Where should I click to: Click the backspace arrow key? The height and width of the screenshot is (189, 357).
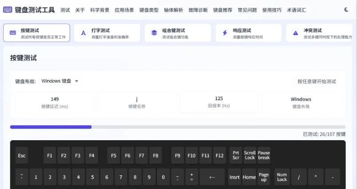[x=212, y=177]
